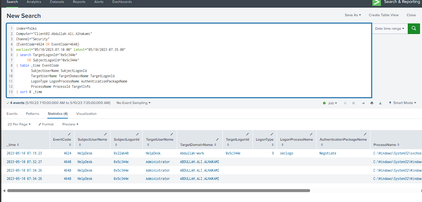Share the search job via arrow icon

[363, 103]
